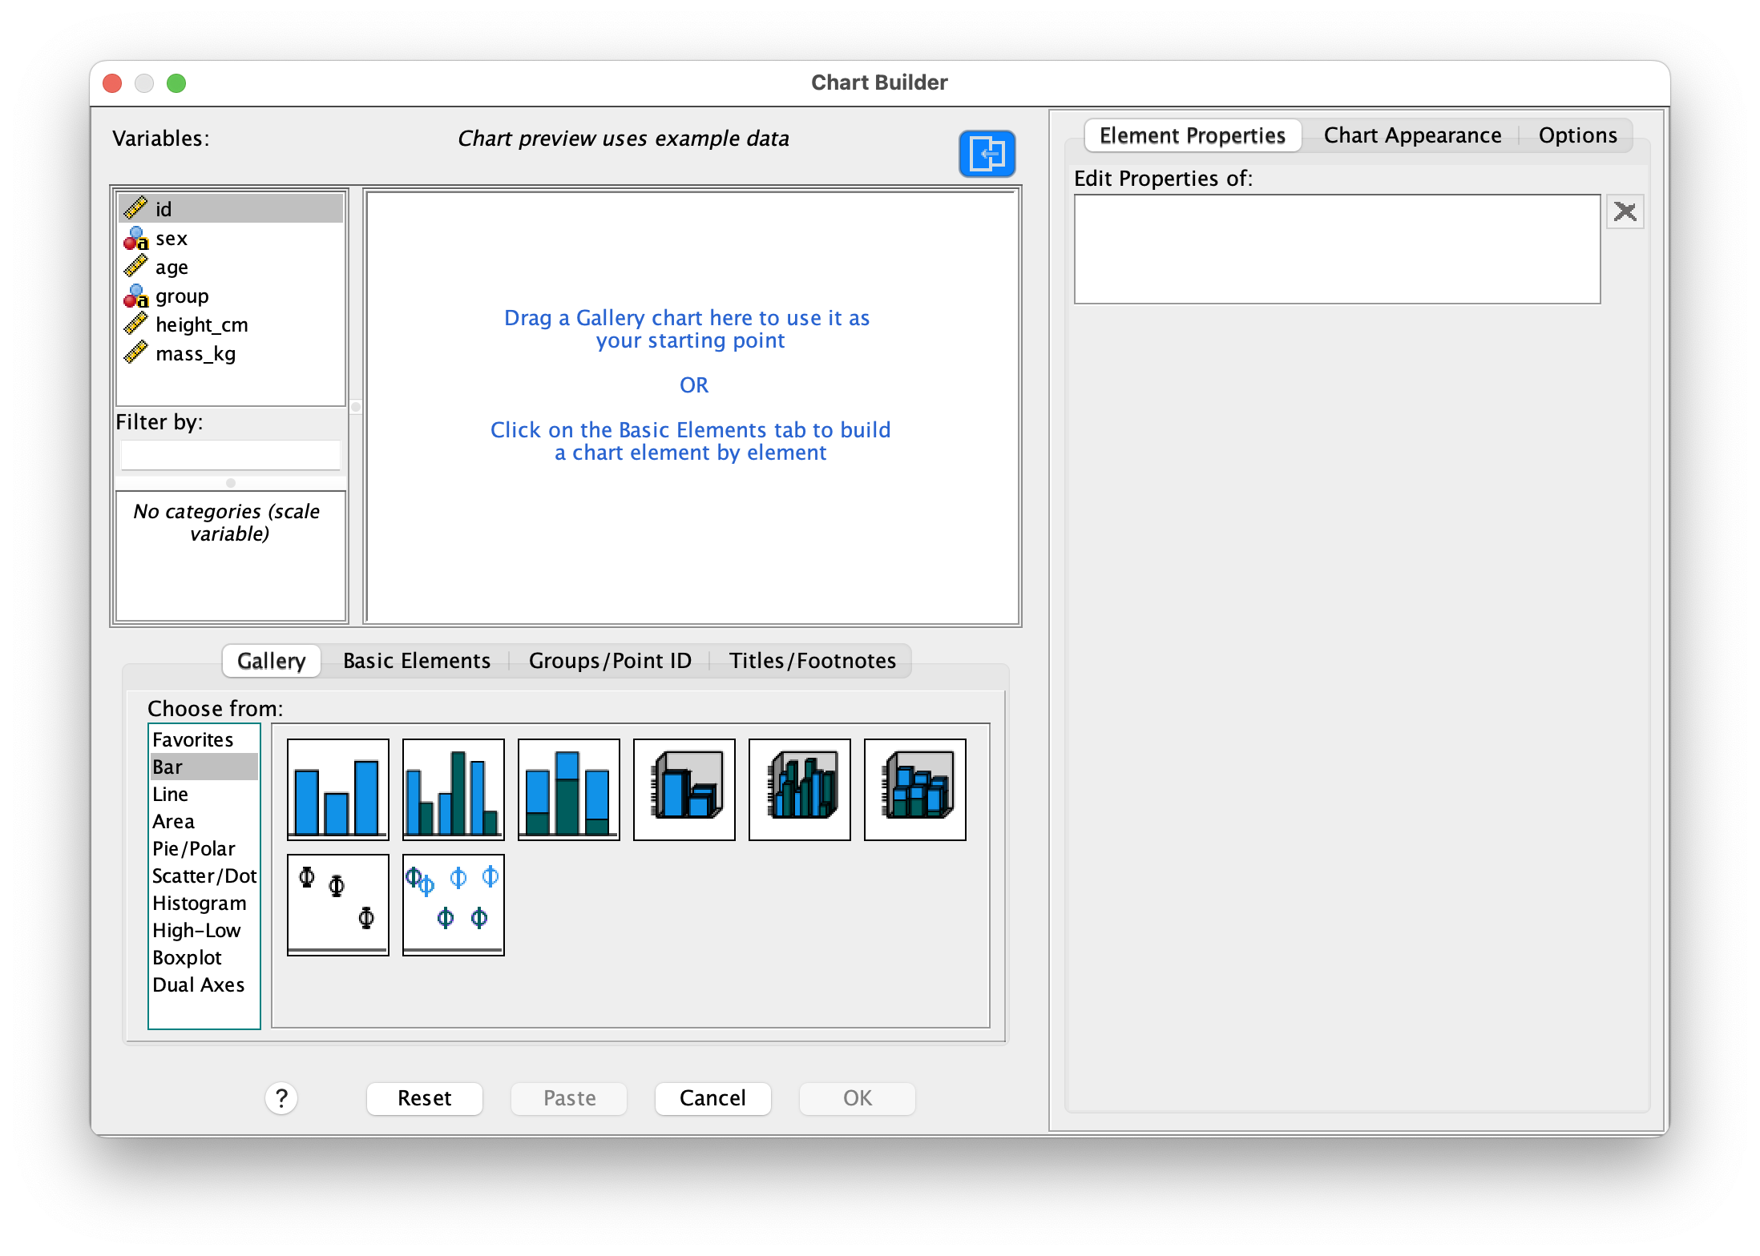Switch to the Basic Elements tab
The width and height of the screenshot is (1760, 1256).
point(416,661)
